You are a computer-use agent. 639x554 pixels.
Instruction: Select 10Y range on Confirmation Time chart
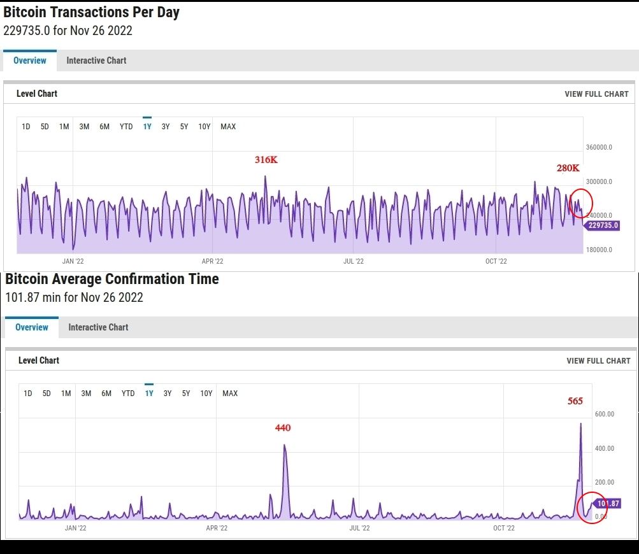206,394
